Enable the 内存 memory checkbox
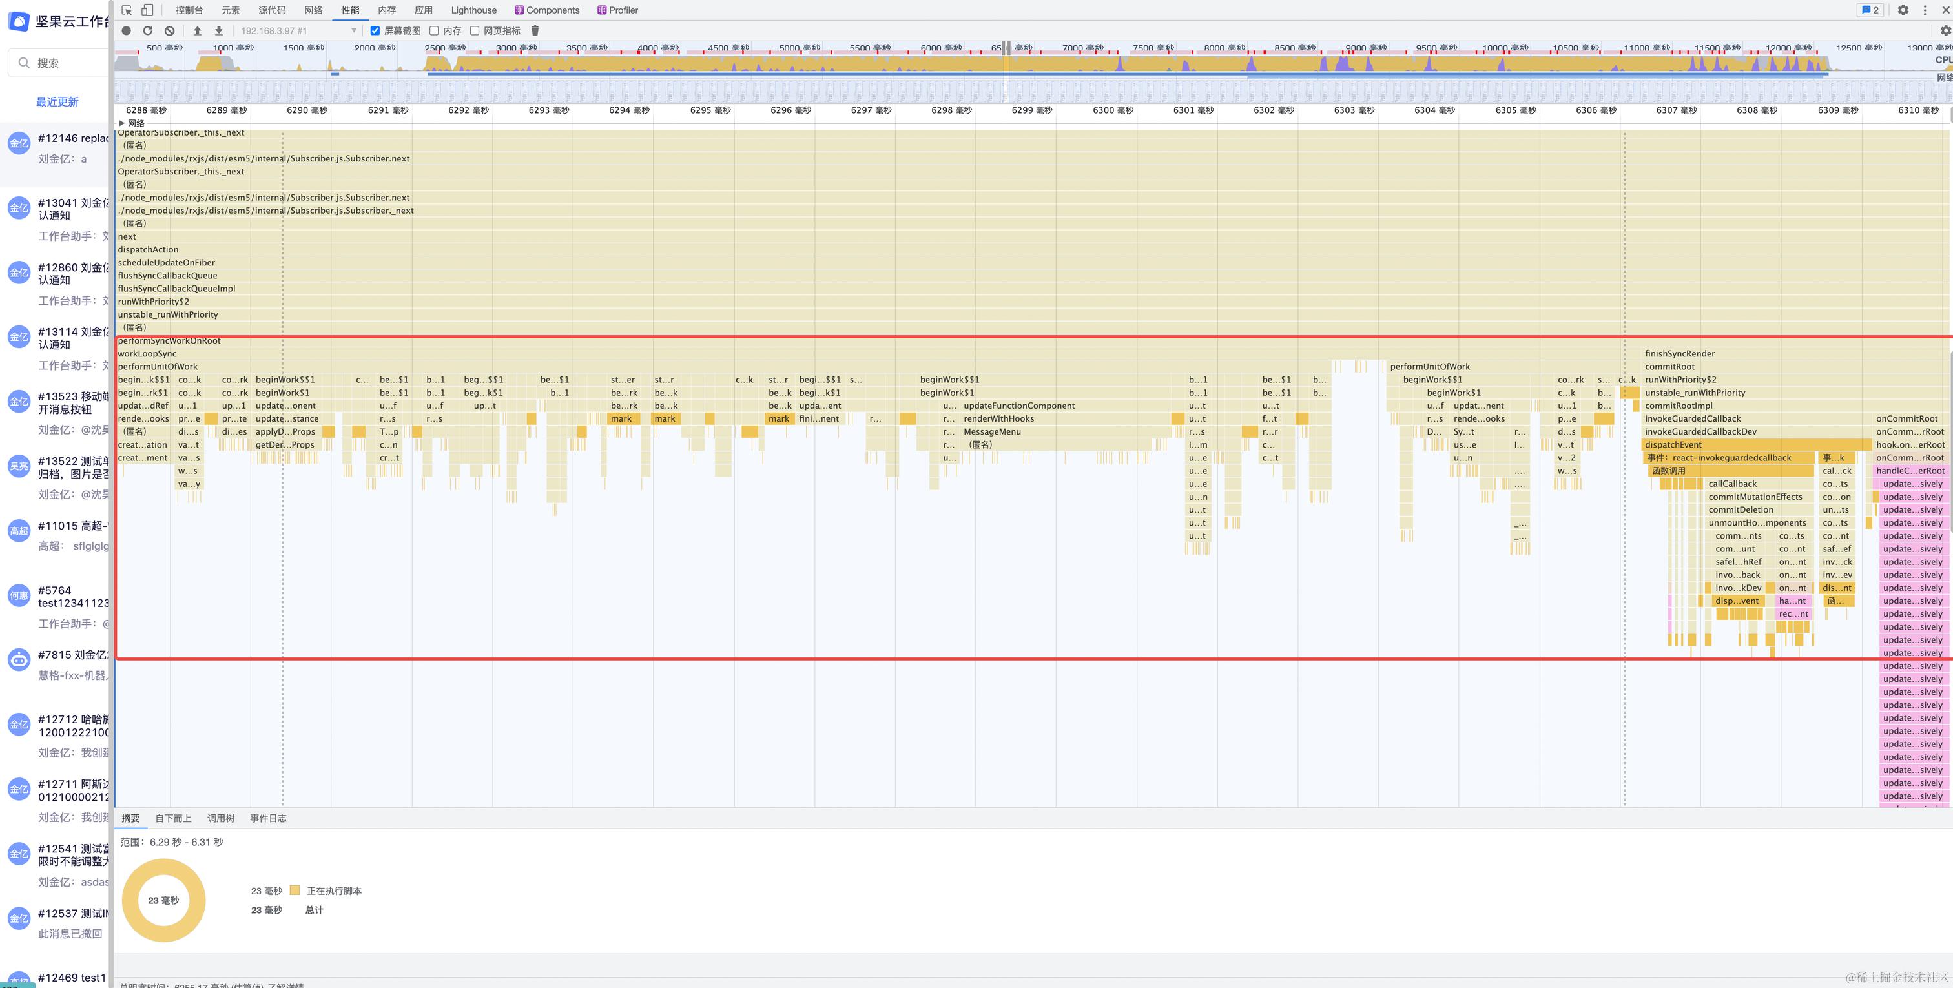The width and height of the screenshot is (1953, 988). 435,31
